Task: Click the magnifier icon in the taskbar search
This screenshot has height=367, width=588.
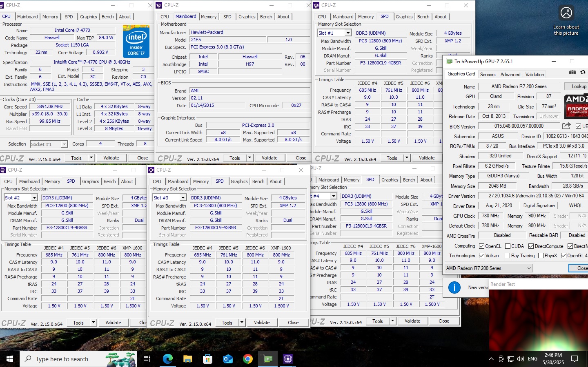Action: (x=28, y=359)
